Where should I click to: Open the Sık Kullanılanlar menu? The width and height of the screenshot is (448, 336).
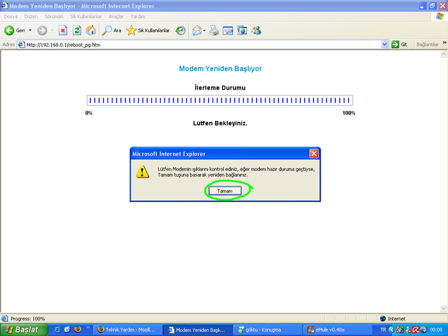pyautogui.click(x=86, y=17)
